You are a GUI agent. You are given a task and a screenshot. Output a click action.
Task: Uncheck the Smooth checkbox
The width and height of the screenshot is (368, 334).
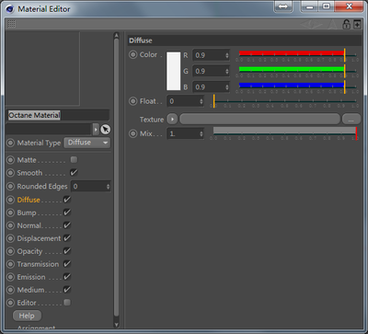tap(74, 173)
